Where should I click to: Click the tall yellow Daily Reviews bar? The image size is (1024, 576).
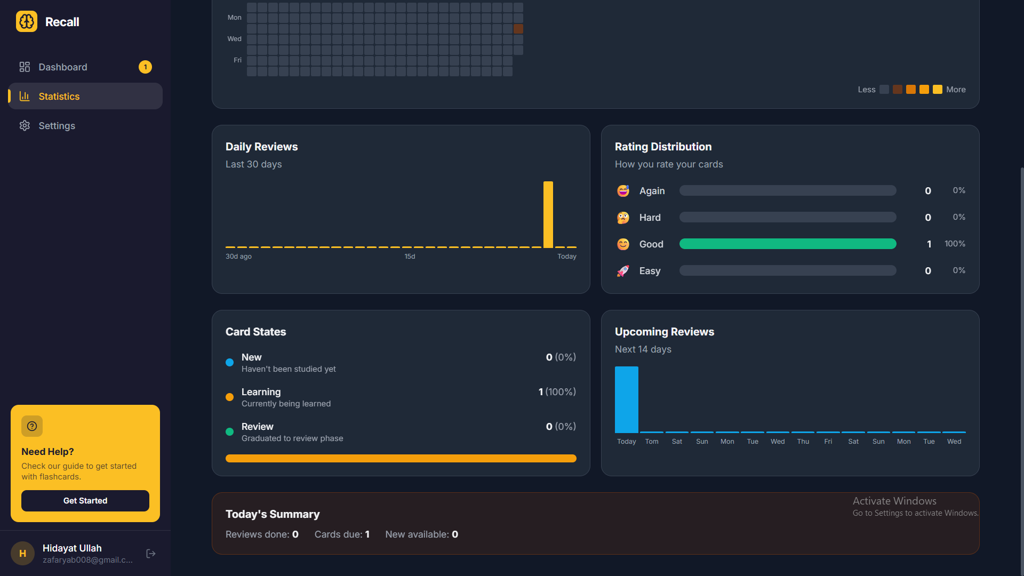[x=548, y=214]
